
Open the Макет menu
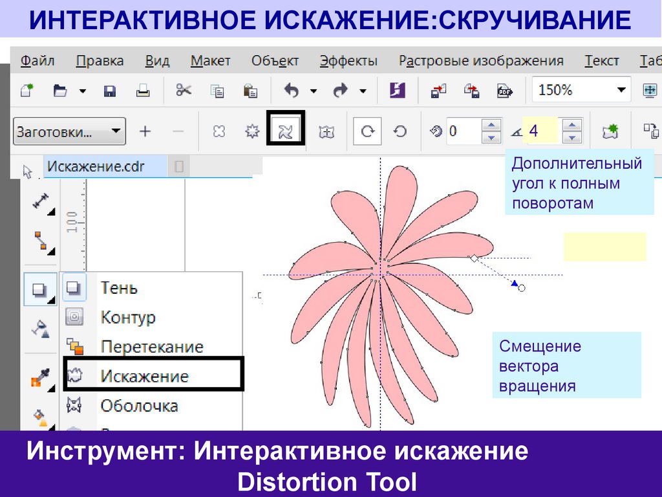[x=210, y=61]
